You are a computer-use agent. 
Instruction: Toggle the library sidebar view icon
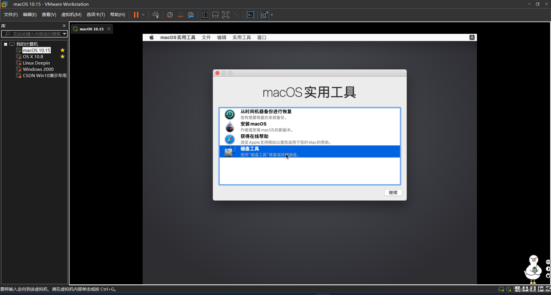pyautogui.click(x=205, y=15)
